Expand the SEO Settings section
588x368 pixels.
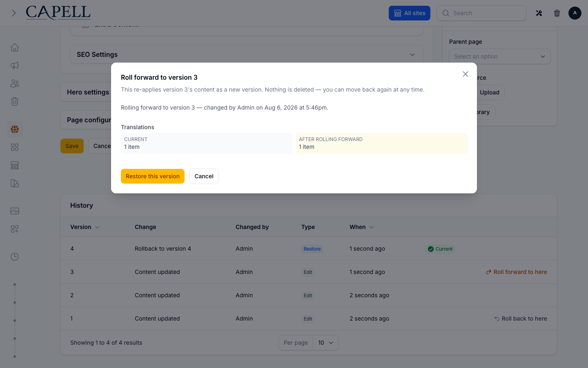point(247,54)
